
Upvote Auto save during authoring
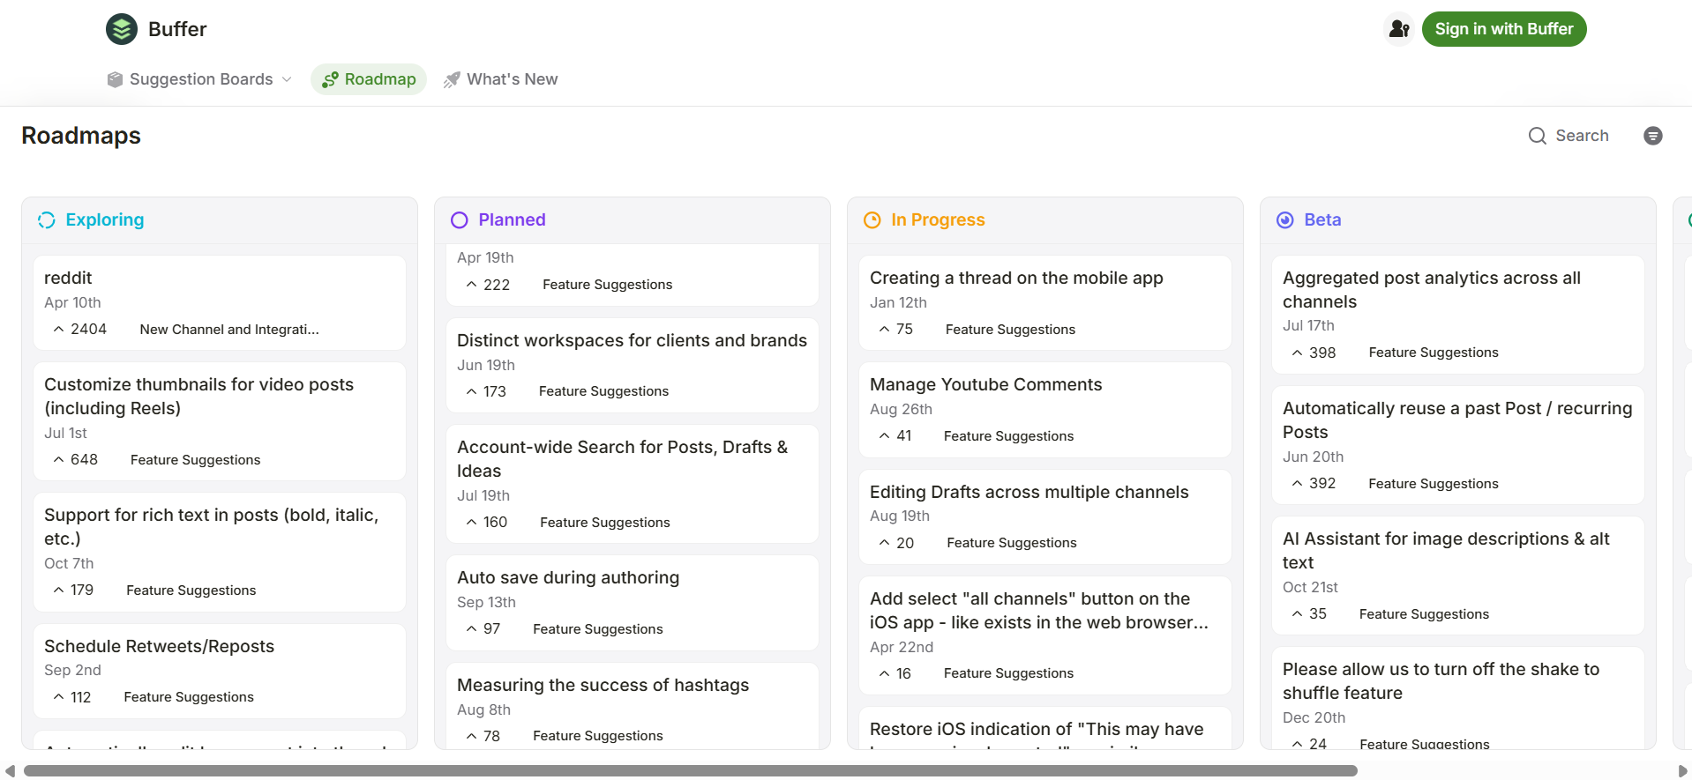[x=483, y=628]
